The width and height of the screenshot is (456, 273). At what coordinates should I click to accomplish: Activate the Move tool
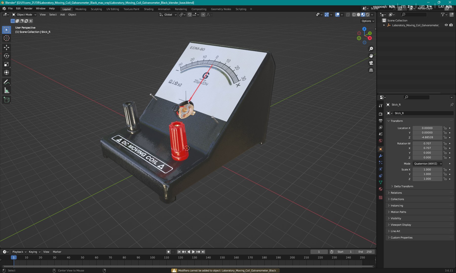tap(7, 47)
